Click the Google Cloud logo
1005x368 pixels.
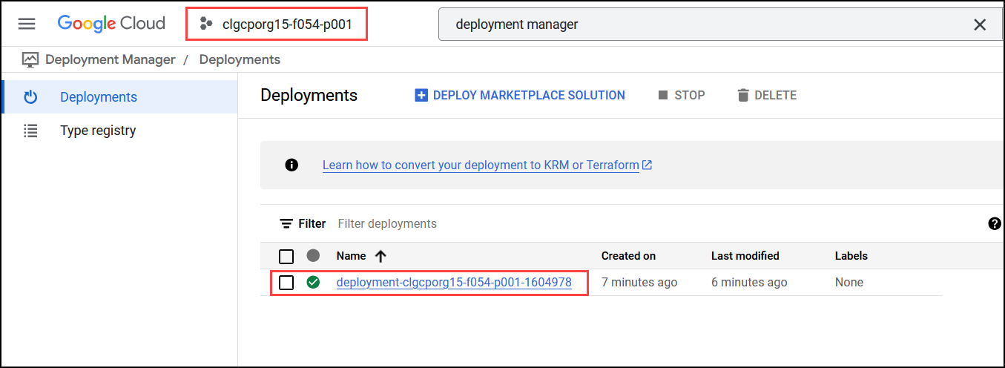[111, 24]
